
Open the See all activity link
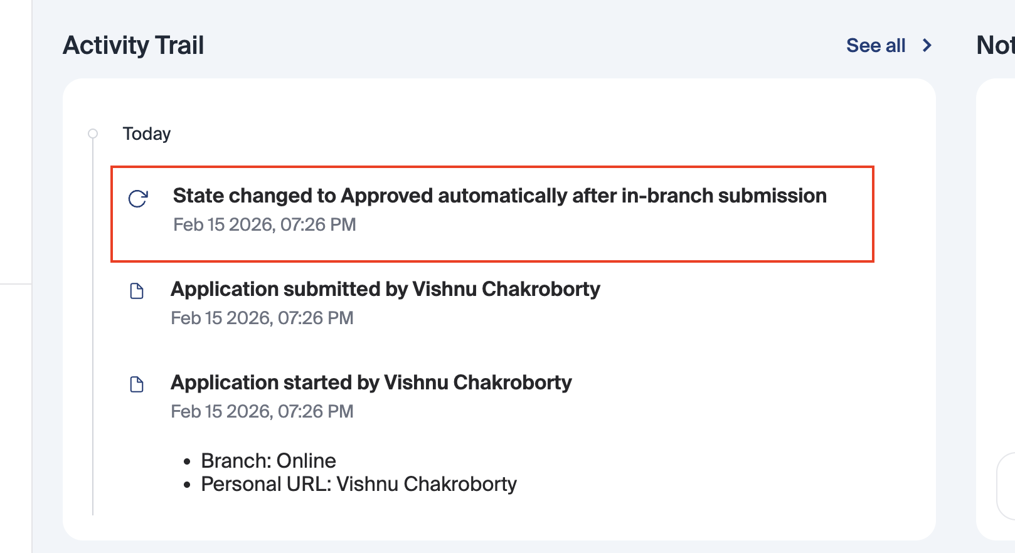876,45
